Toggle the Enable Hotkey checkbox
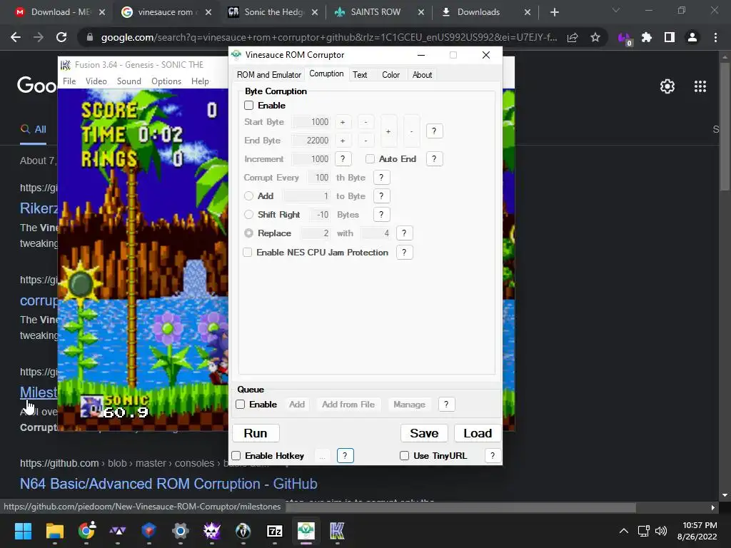 click(236, 456)
